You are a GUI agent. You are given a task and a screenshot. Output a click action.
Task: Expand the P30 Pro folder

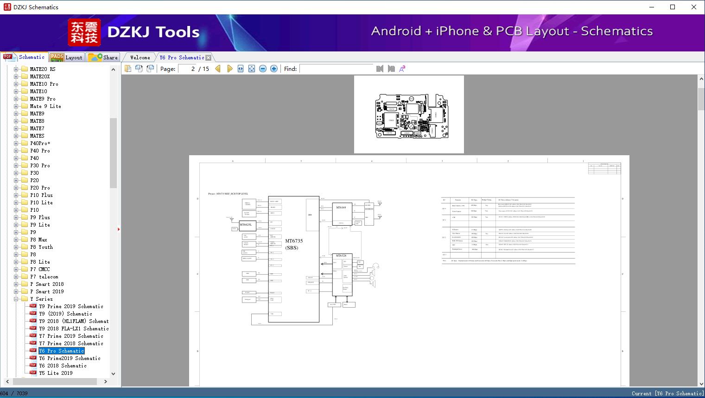16,165
